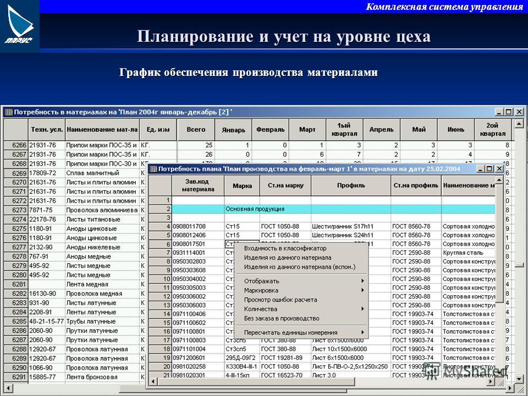The width and height of the screenshot is (528, 396).
Task: Select 'Изделия из данного материала (вспом.)' menu entry
Action: (x=300, y=267)
